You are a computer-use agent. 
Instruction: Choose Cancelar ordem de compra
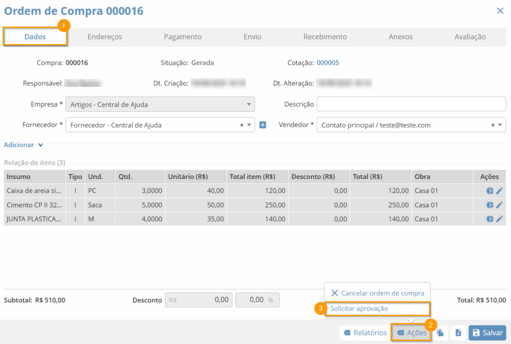click(x=377, y=293)
